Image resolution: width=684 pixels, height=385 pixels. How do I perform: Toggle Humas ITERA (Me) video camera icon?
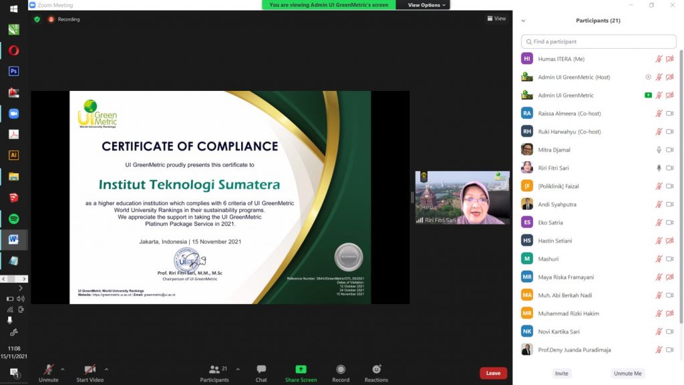[x=670, y=59]
